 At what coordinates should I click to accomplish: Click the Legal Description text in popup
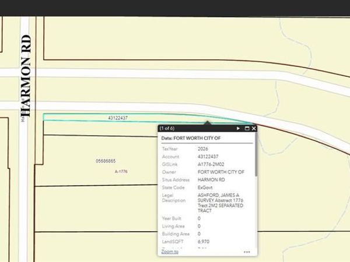tap(220, 203)
